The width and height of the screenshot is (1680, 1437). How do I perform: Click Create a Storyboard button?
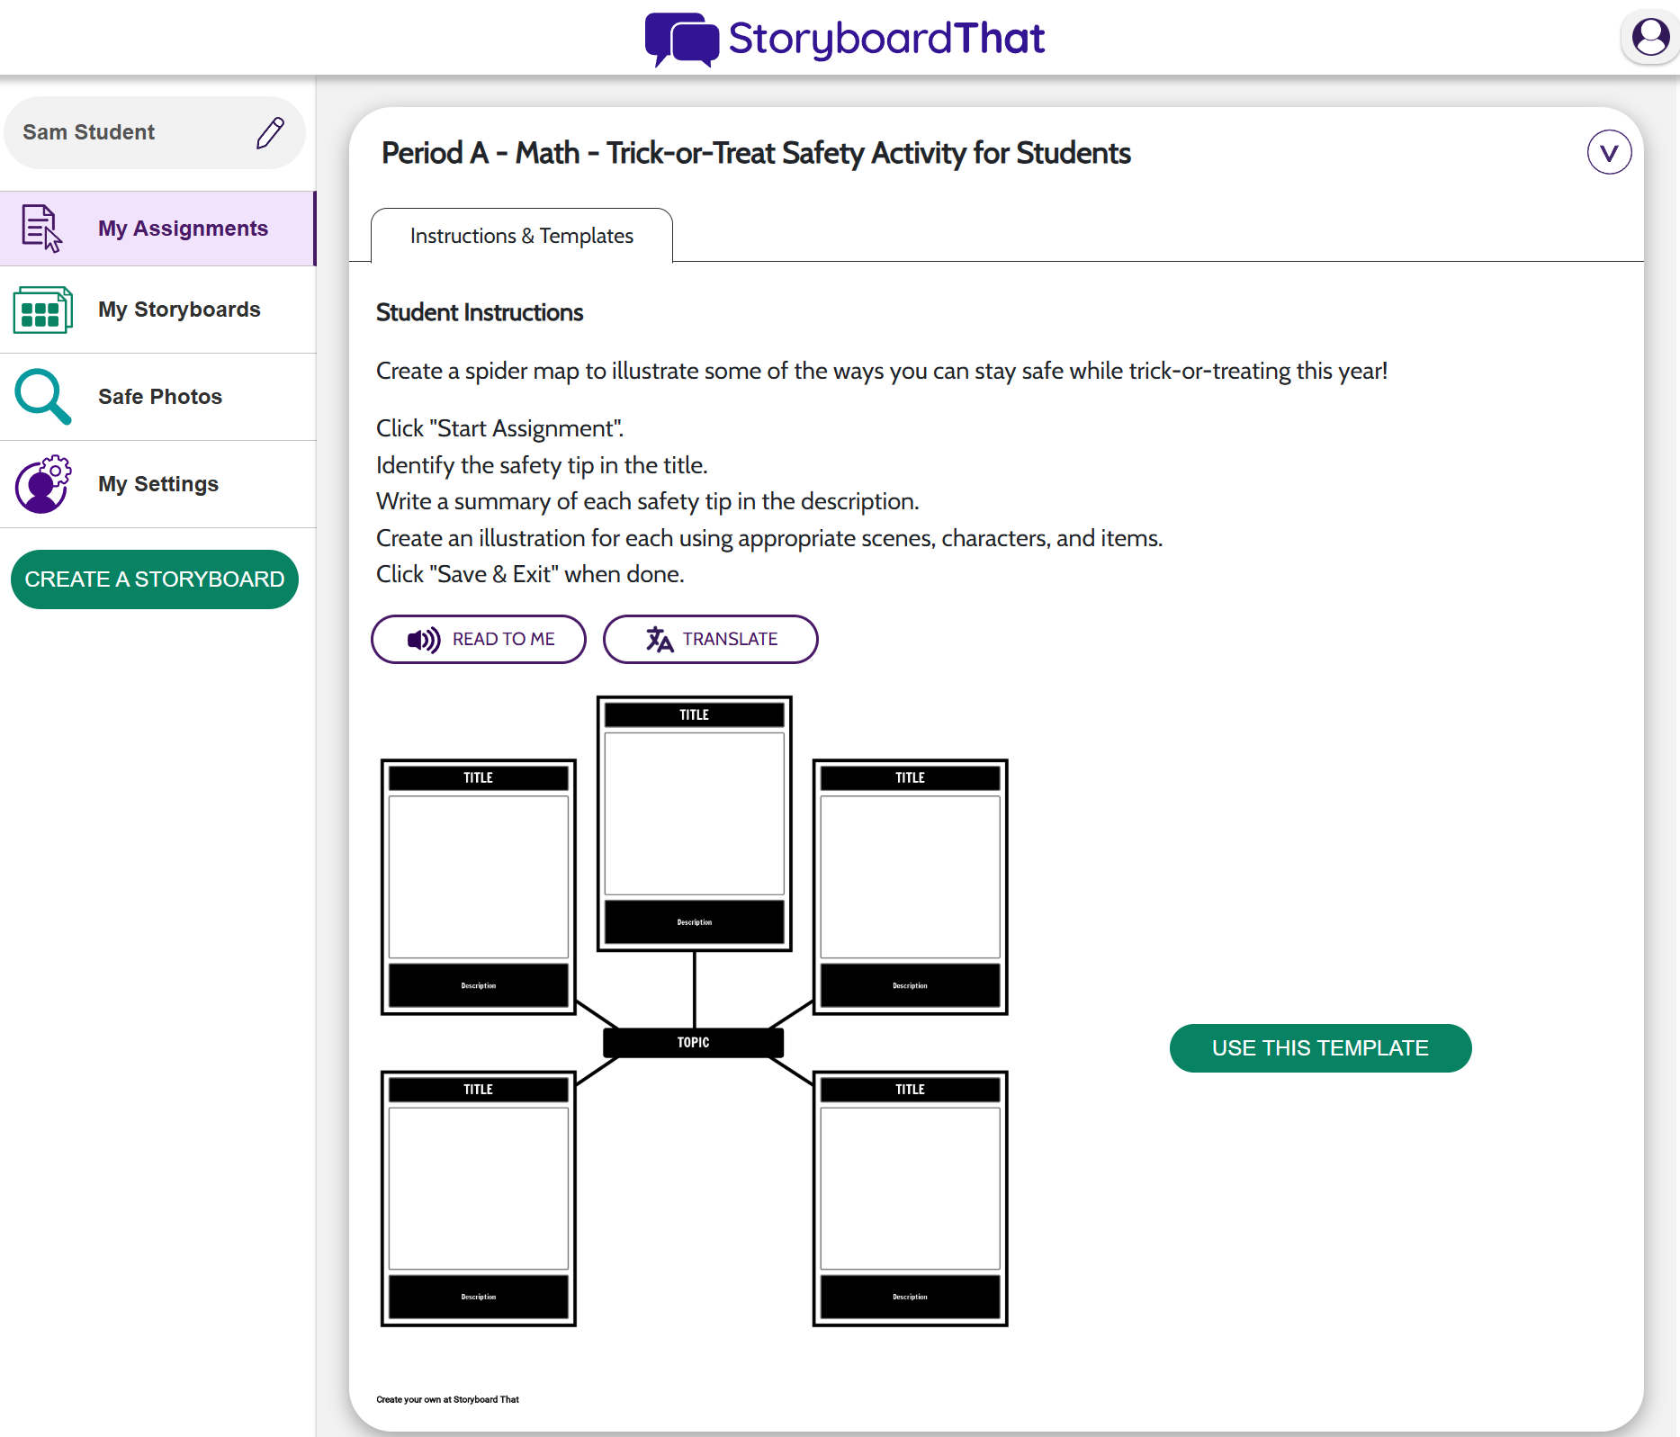click(x=155, y=579)
